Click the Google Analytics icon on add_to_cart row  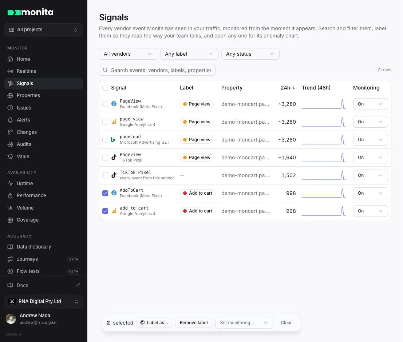click(114, 211)
